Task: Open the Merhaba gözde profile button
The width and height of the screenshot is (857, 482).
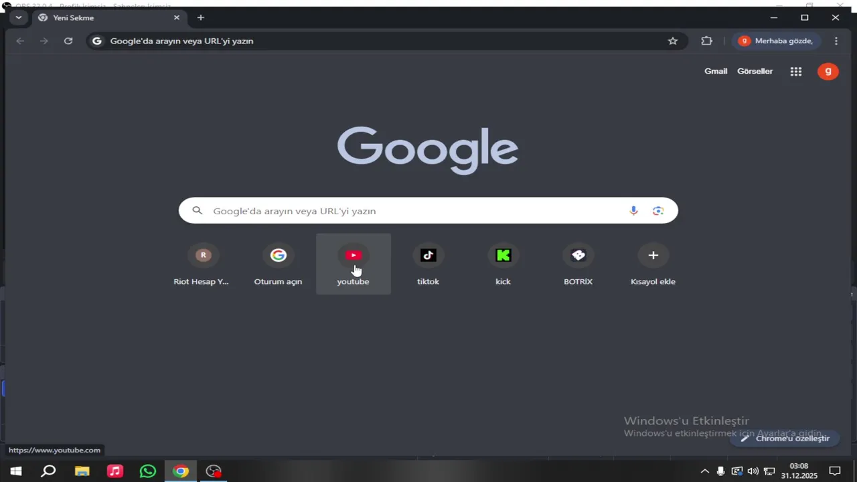Action: [777, 41]
